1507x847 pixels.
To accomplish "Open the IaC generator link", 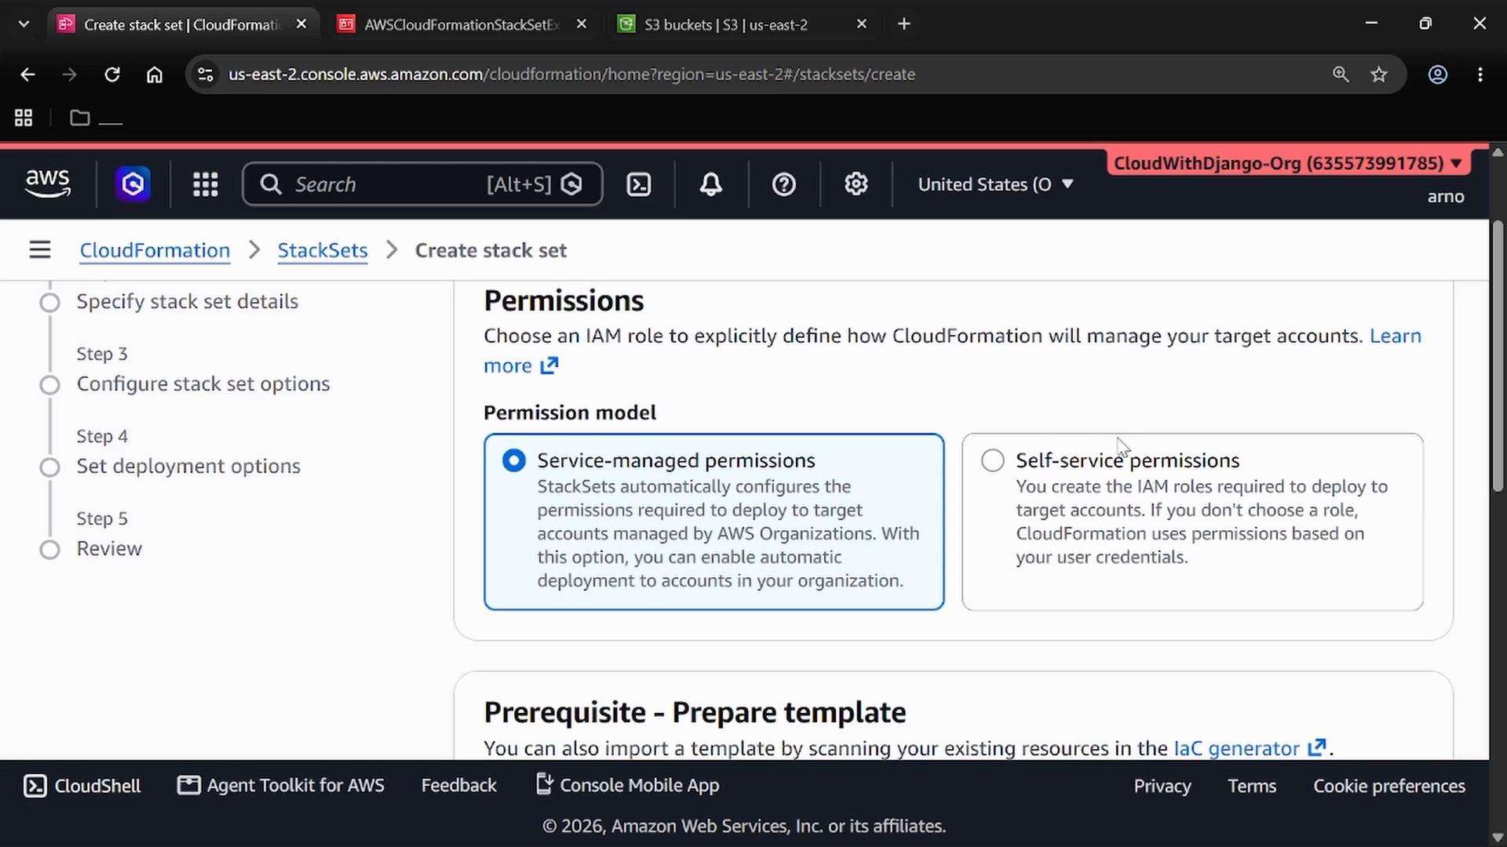I will tap(1250, 748).
